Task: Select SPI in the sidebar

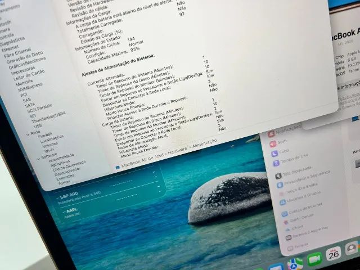Action: 33,116
